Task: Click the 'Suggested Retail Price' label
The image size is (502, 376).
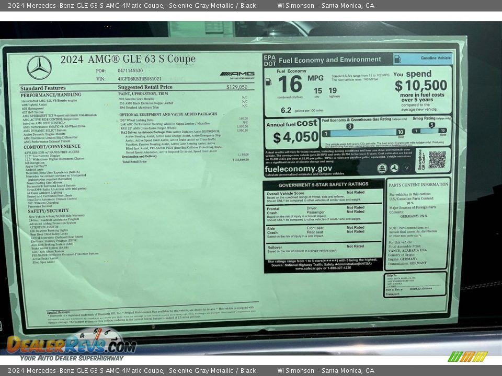Action: click(x=145, y=87)
